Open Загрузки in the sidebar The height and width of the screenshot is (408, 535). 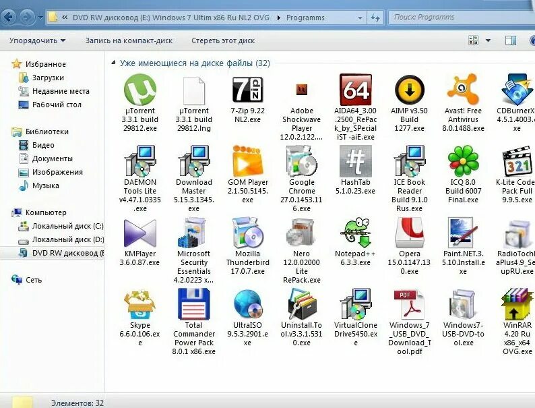tap(48, 78)
